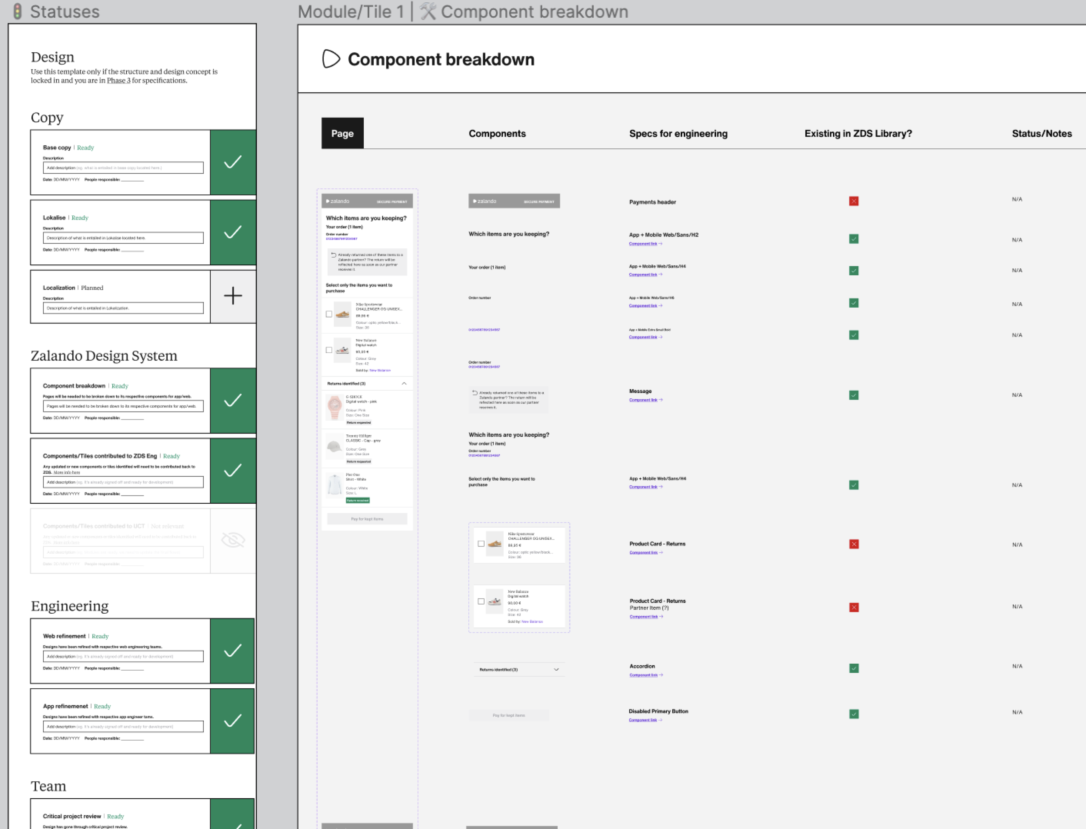Tick the Nike sneaker checkbox in page mockup

point(329,314)
